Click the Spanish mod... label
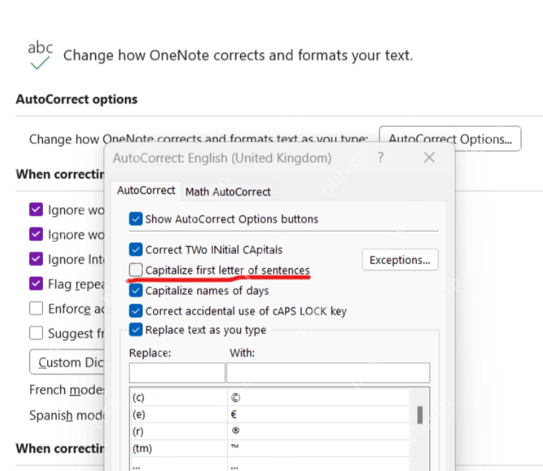Screen dimensions: 543x471 (x=66, y=415)
